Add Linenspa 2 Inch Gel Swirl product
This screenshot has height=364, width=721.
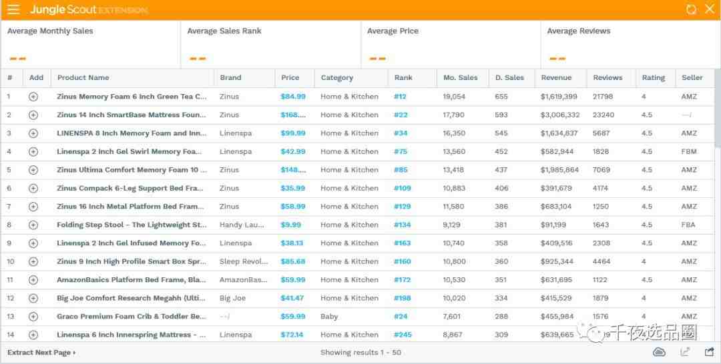point(33,152)
